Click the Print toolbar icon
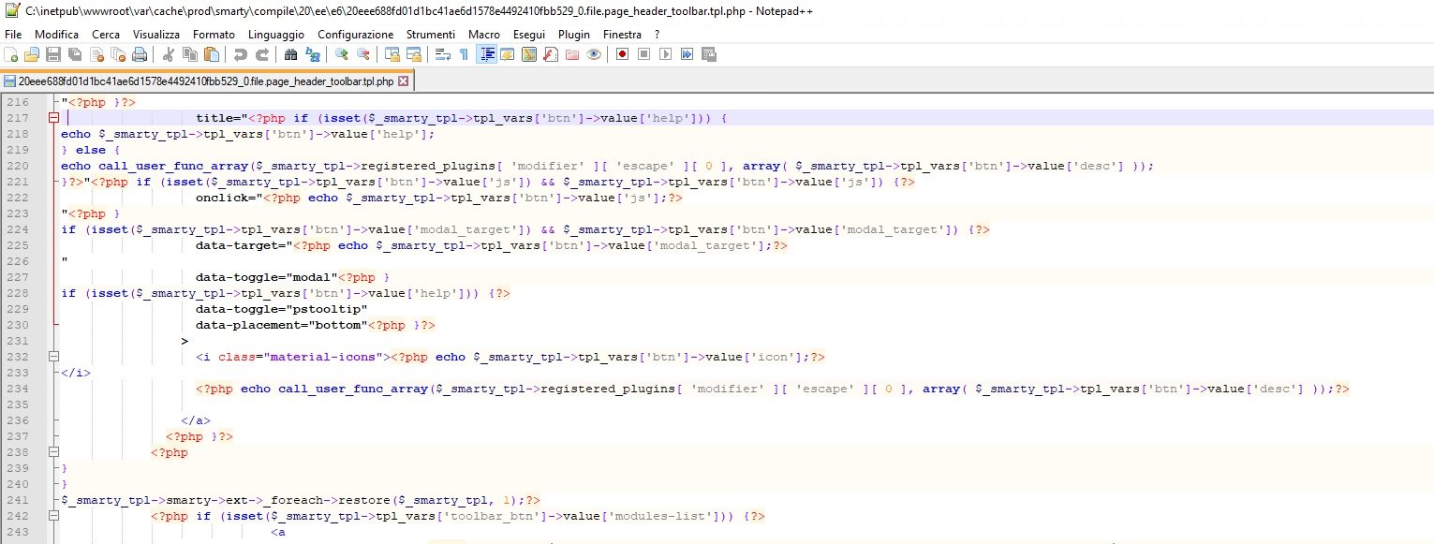Screen dimensions: 1434x544 click(139, 54)
